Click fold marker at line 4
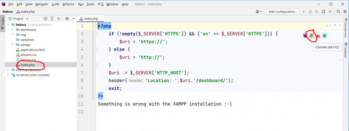The image size is (349, 131). 96,50
